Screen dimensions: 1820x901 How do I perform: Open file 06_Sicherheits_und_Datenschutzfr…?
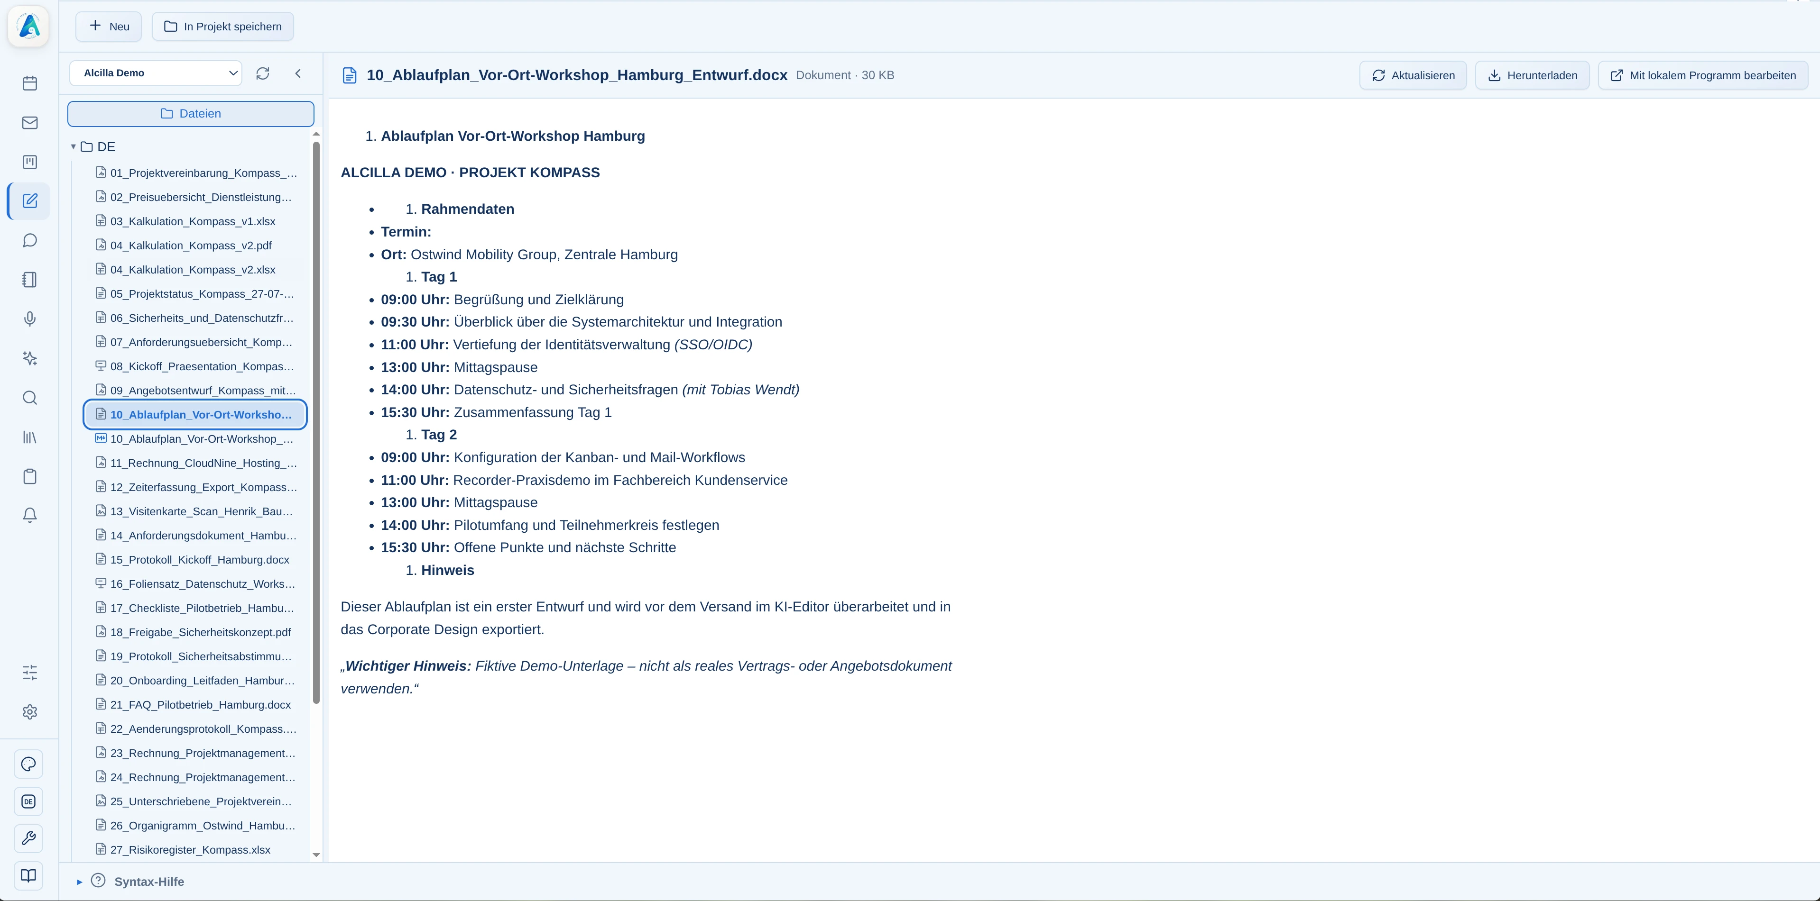[x=196, y=318]
